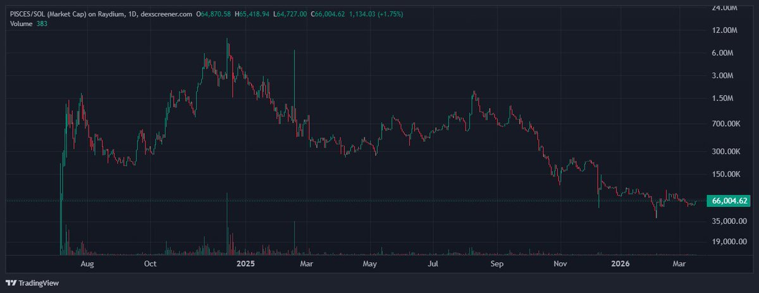The image size is (759, 293).
Task: Click the 35,000.00 price axis label
Action: coord(730,221)
